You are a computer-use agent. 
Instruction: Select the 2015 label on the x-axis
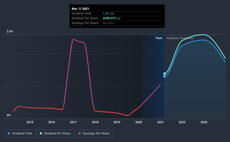coord(30,122)
